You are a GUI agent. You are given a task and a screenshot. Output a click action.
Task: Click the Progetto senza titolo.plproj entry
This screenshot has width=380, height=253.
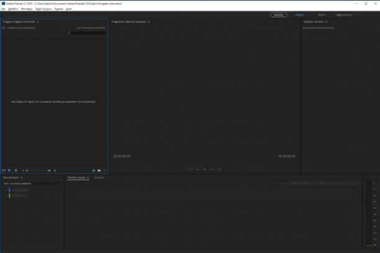click(21, 28)
